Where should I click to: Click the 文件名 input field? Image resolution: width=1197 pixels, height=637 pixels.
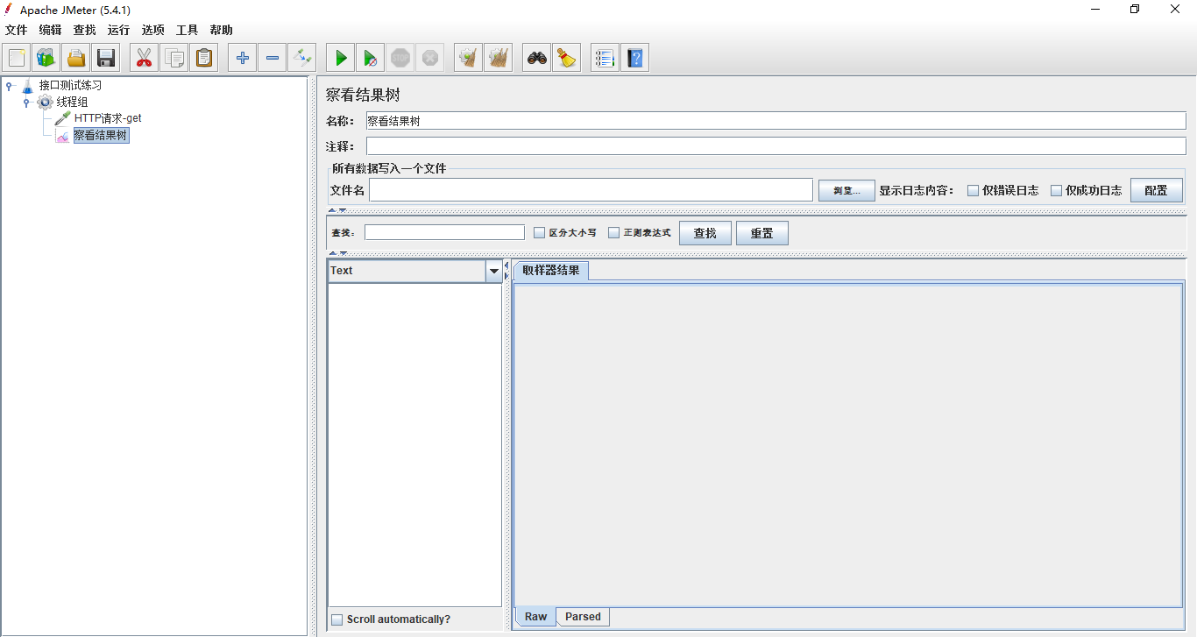pos(591,190)
